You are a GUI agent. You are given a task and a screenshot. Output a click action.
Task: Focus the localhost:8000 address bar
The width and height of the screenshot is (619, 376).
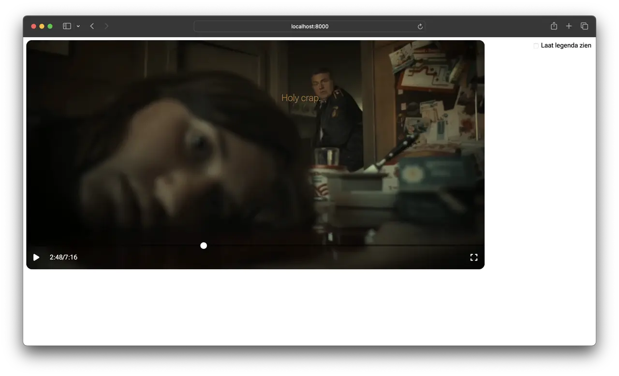point(309,26)
